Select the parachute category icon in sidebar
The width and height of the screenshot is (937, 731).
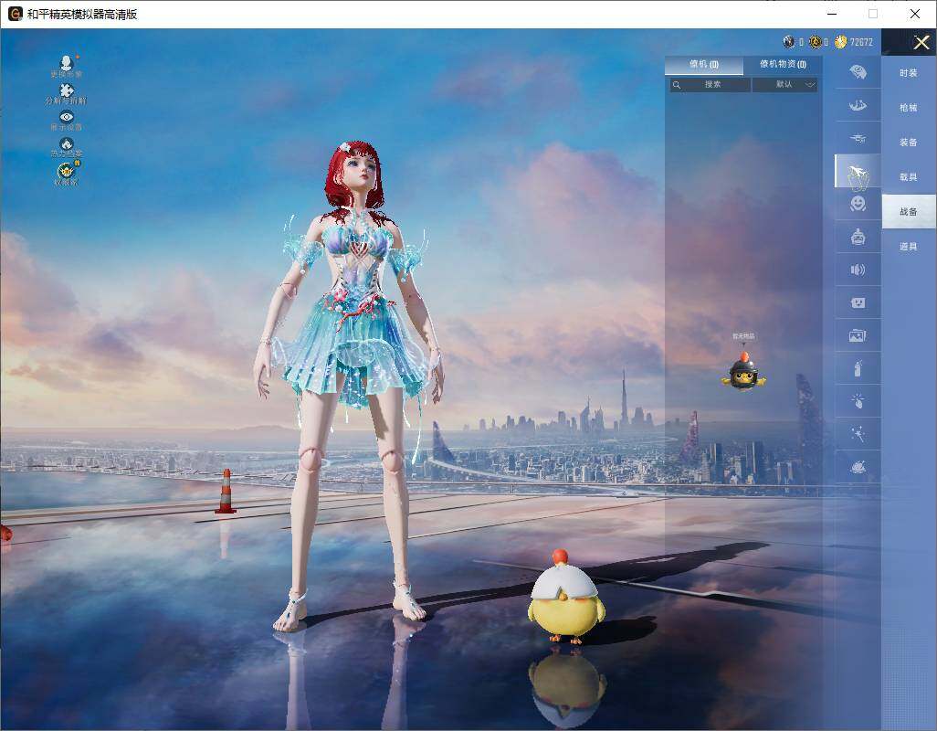point(858,72)
